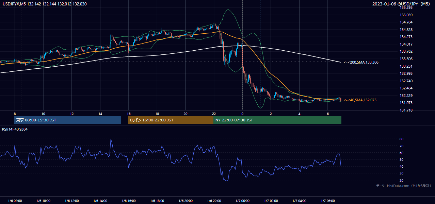Click hour tick 14 under the price chart
The height and width of the screenshot is (204, 435).
click(x=100, y=114)
